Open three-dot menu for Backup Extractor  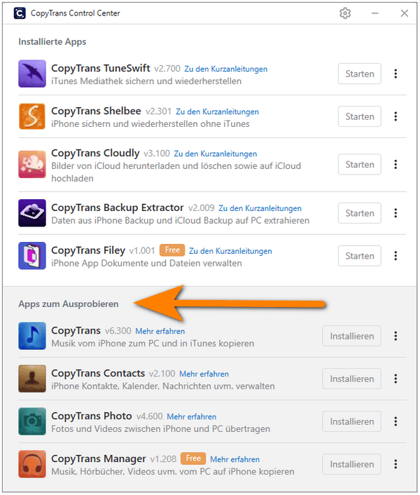(395, 213)
